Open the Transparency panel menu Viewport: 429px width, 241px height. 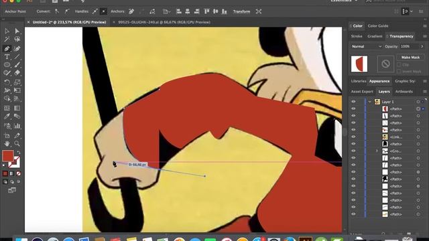click(x=424, y=36)
